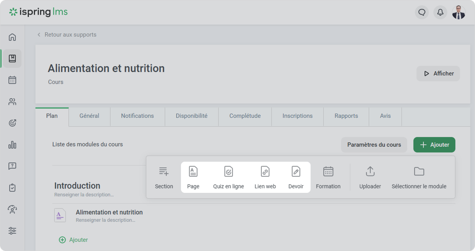Click the Uploader icon
The height and width of the screenshot is (251, 475).
[x=370, y=172]
